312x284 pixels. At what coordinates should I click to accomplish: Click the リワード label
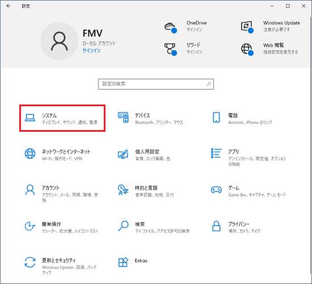(x=193, y=45)
